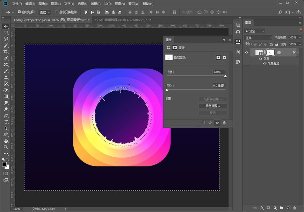This screenshot has width=304, height=212.
Task: Toggle lock transparent pixels in Layers panel
Action: click(255, 44)
